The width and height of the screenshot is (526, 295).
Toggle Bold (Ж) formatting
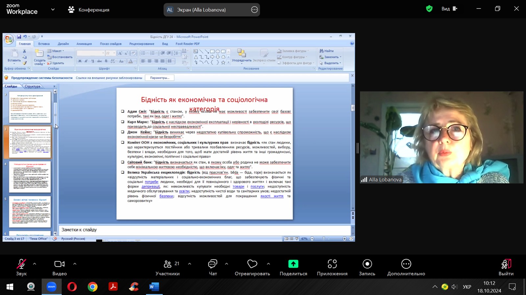click(x=80, y=61)
